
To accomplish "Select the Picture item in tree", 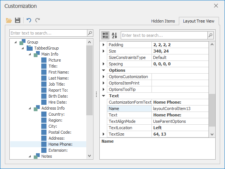I will click(54, 60).
